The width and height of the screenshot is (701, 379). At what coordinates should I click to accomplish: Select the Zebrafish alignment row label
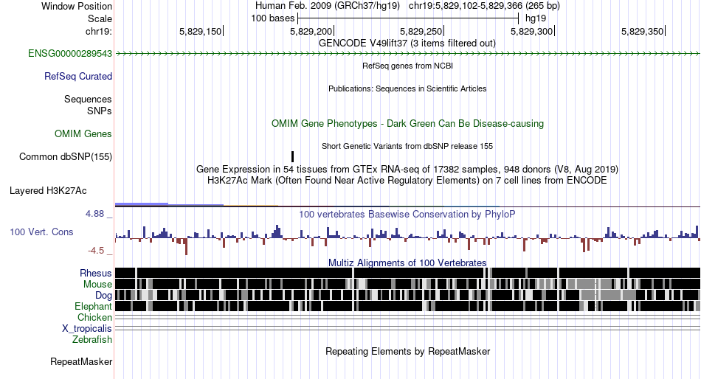[x=92, y=340]
